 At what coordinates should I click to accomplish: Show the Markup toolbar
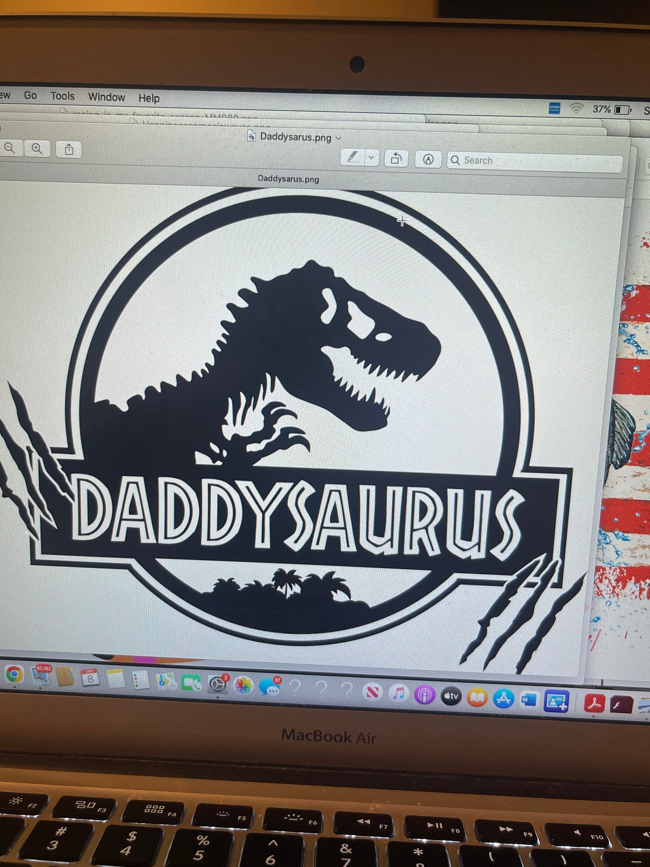point(428,159)
